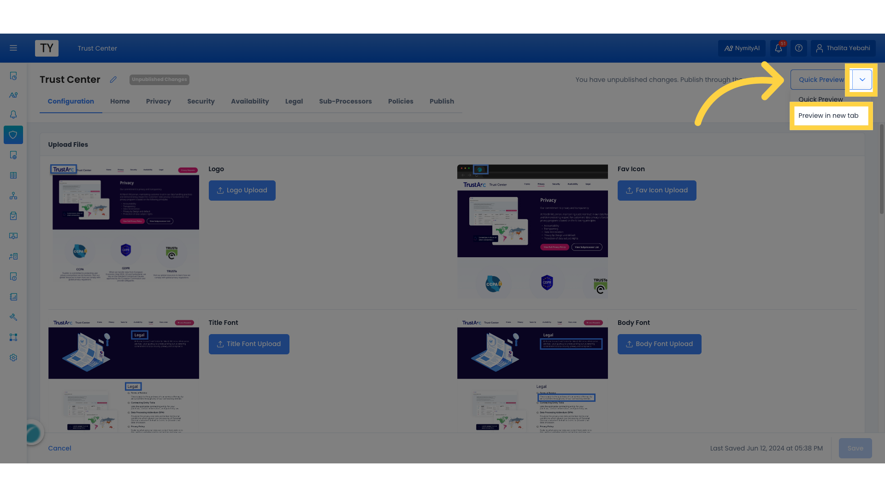
Task: Click the Fav Icon Upload button
Action: point(657,191)
